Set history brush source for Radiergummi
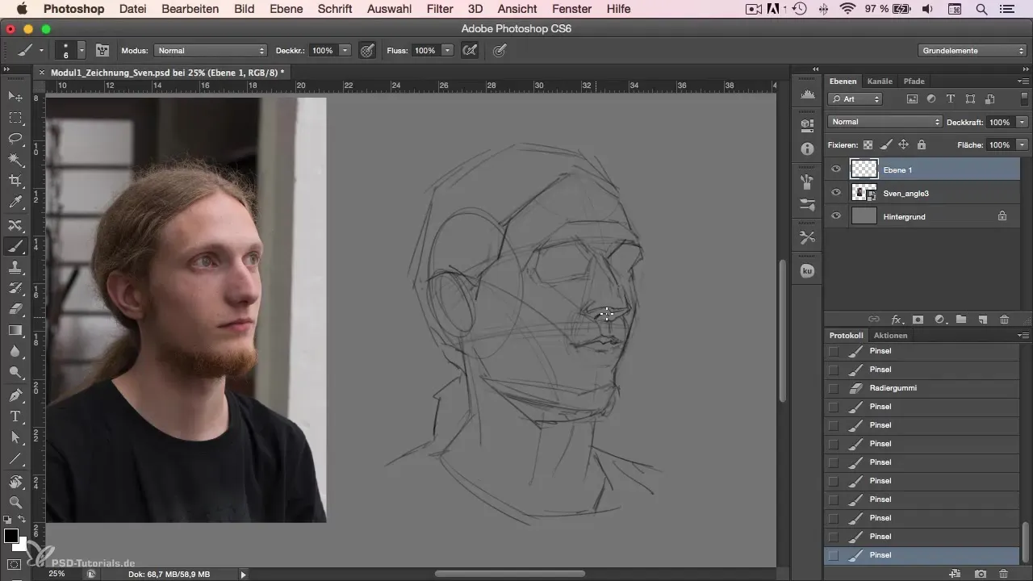 click(x=834, y=388)
